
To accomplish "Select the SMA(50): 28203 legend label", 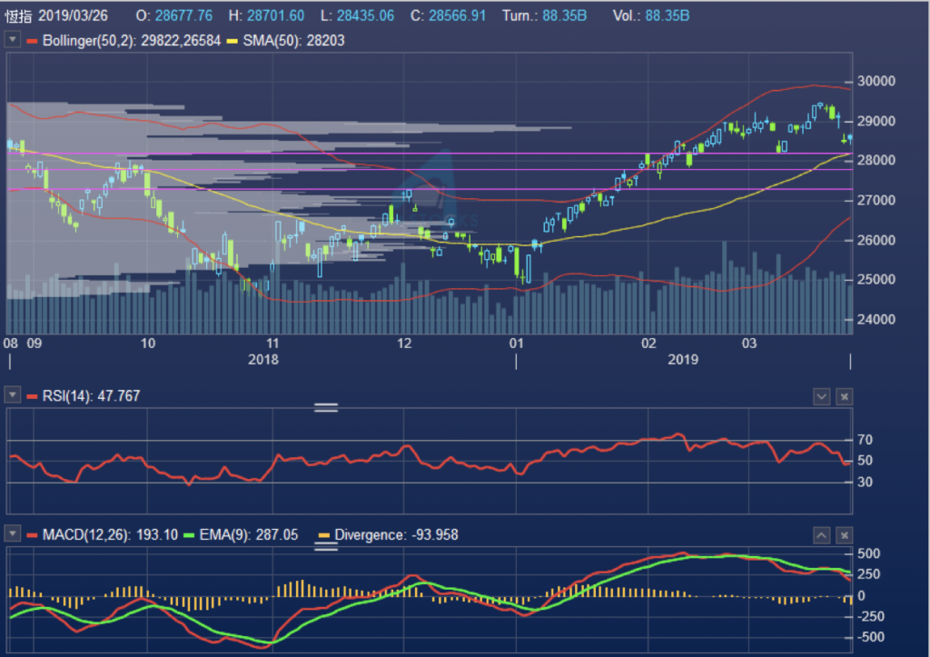I will coord(293,40).
